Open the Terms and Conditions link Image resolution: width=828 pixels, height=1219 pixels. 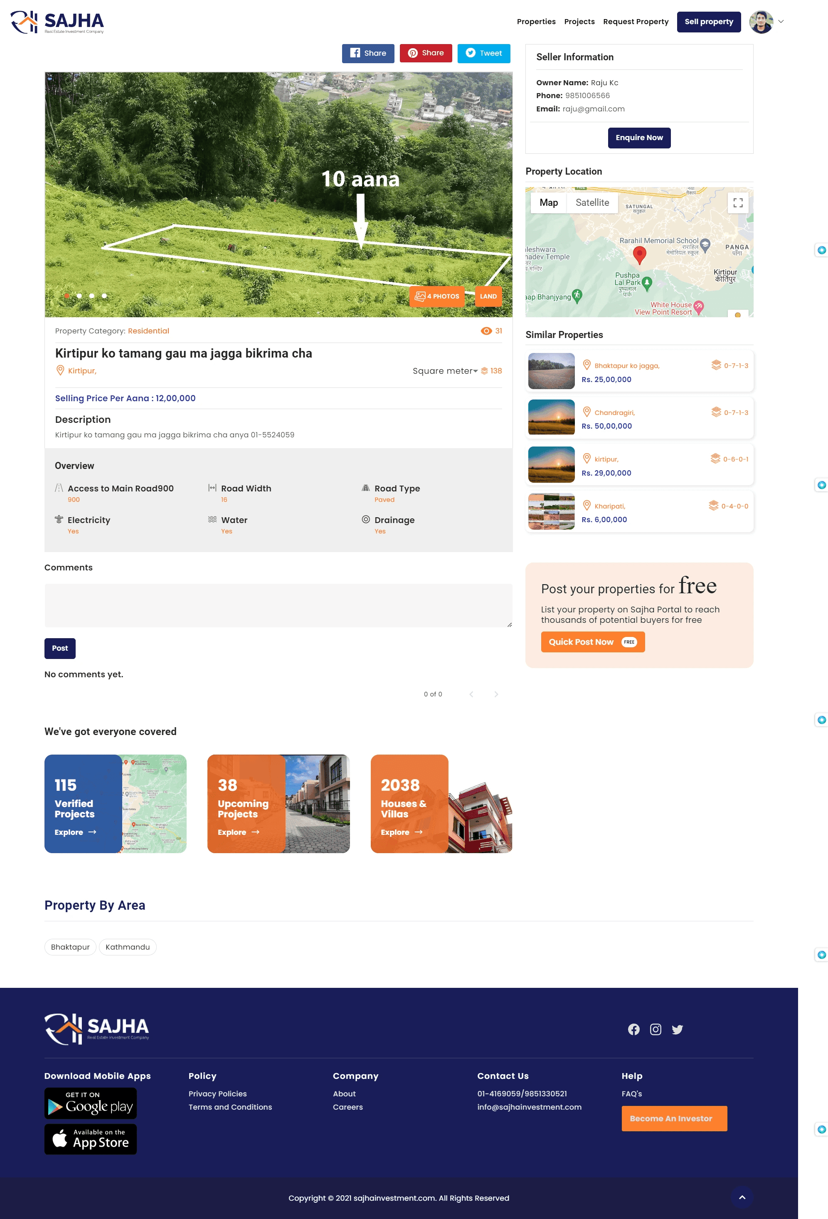point(230,1107)
